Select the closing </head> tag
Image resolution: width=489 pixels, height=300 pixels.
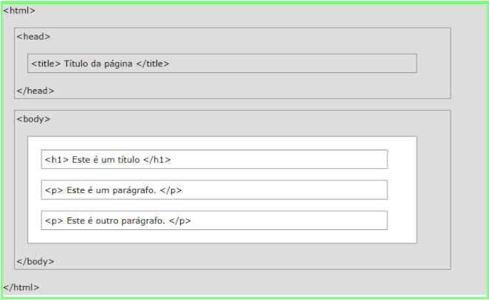(x=35, y=91)
